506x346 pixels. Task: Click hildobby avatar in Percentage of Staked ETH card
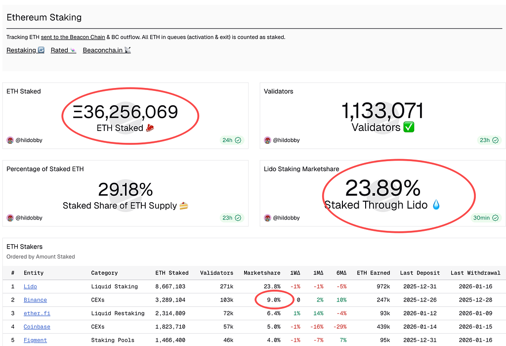[x=10, y=218]
